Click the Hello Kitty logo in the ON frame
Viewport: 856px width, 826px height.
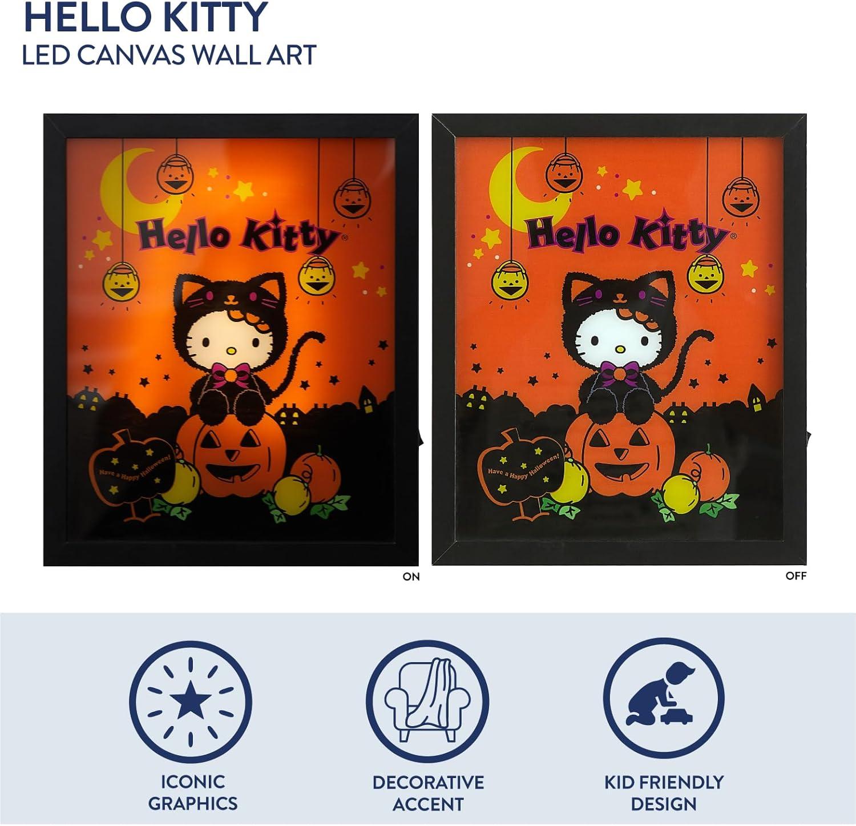[x=238, y=233]
